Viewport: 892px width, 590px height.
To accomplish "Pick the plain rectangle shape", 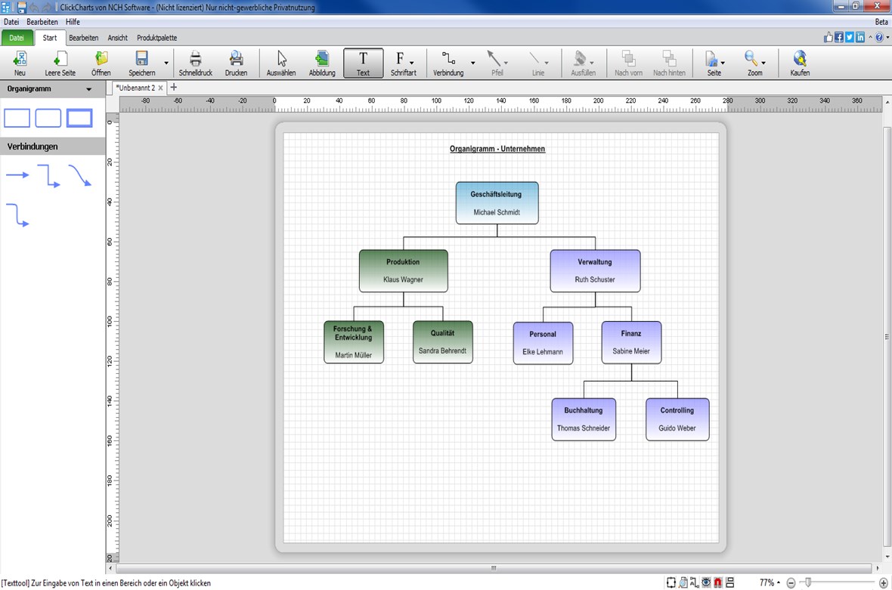I will [x=17, y=119].
